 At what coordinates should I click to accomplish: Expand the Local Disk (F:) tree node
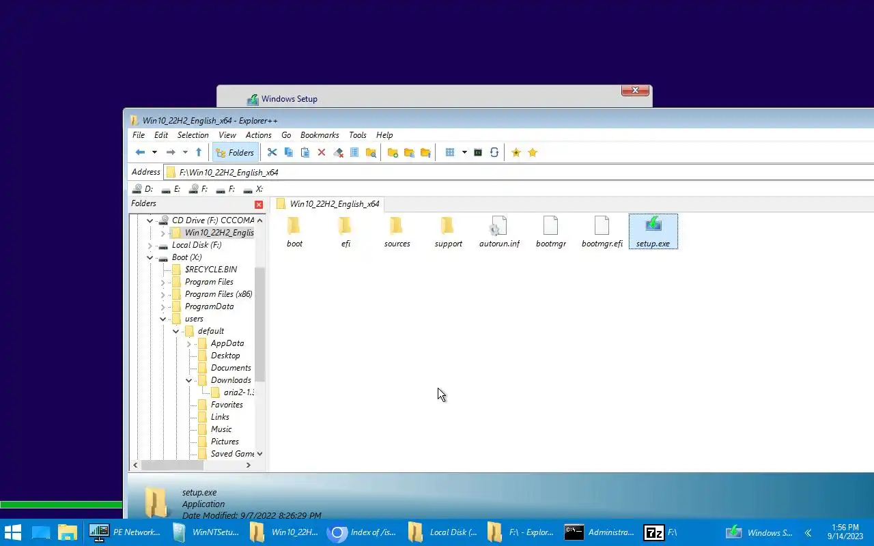tap(150, 245)
